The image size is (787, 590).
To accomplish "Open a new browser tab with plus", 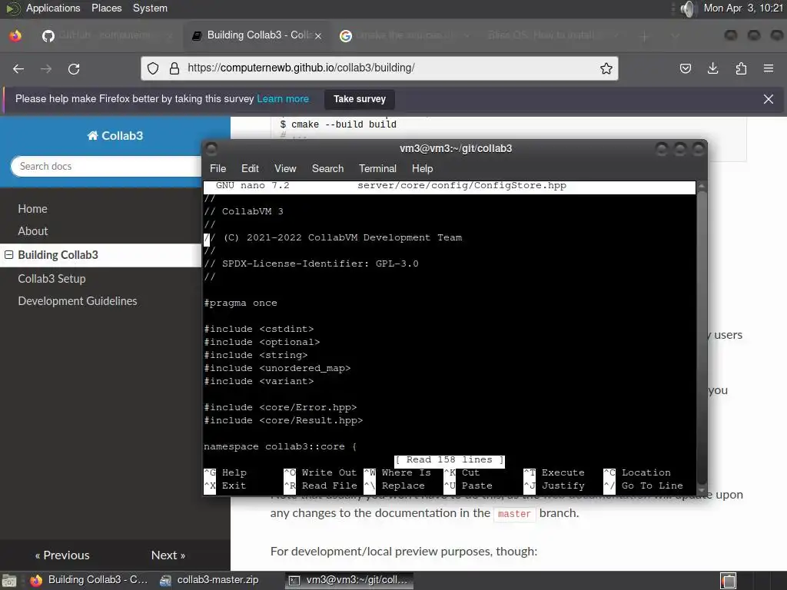I will (x=645, y=35).
